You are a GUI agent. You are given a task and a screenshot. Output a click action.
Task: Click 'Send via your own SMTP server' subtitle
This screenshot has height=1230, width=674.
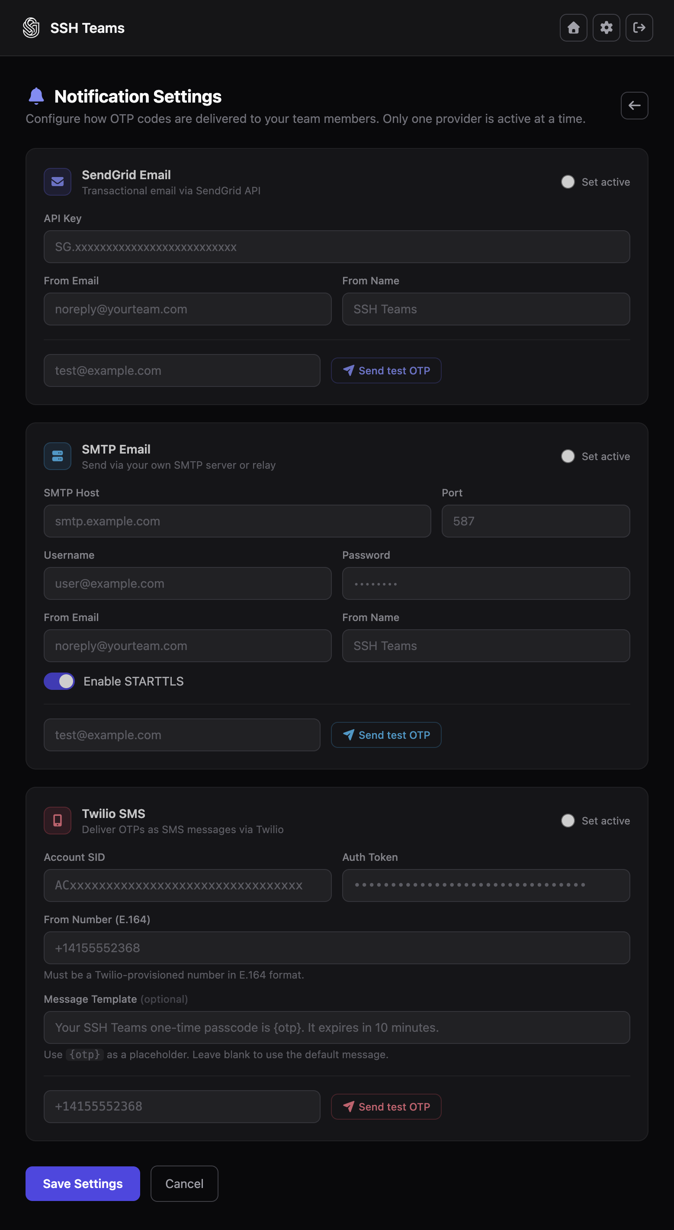coord(179,465)
